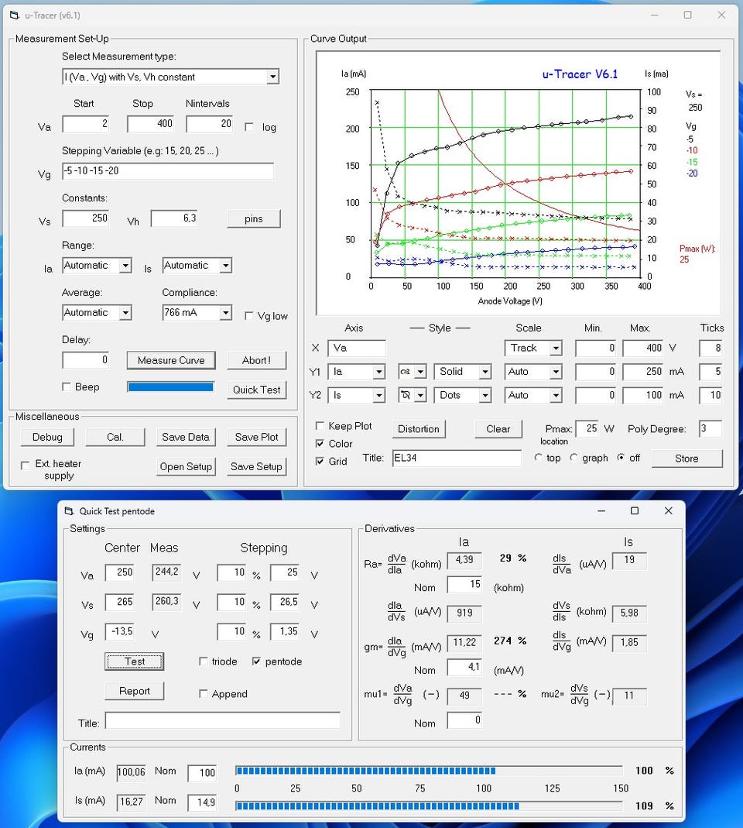Click the Ia current percentage bar
743x828 pixels.
coord(429,771)
